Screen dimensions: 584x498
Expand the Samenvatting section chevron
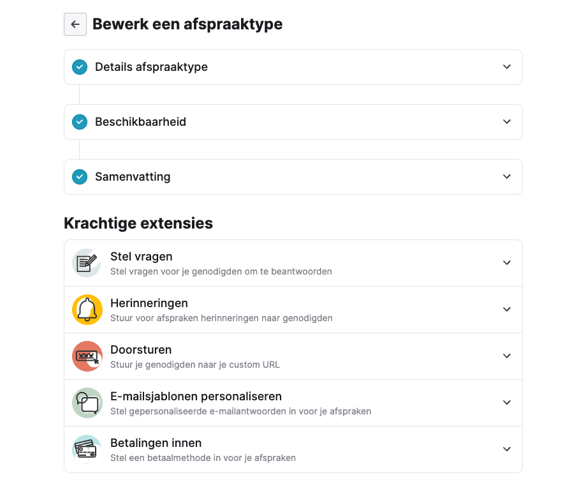pos(506,176)
